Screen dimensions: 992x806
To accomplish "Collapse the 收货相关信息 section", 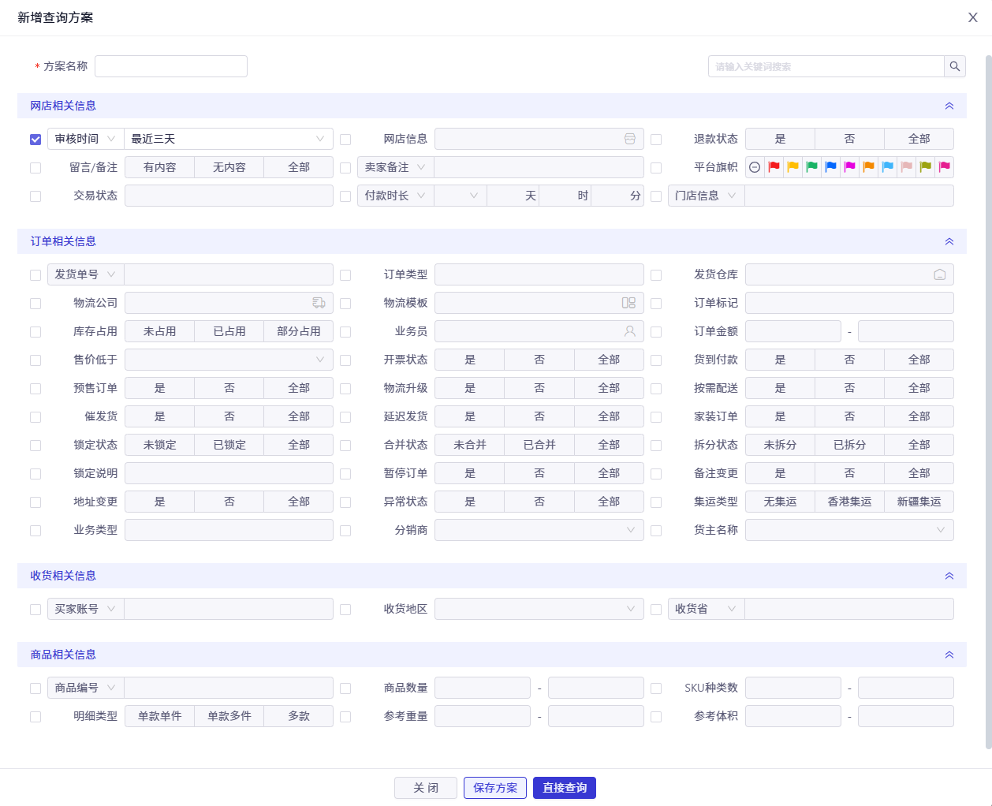I will [949, 576].
